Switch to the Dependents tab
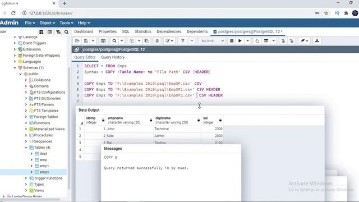The image size is (359, 202). pos(197,31)
